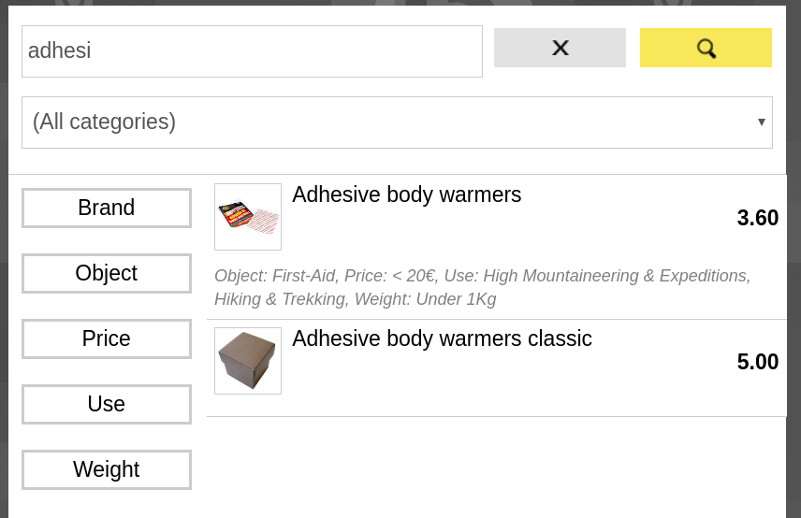Expand the Brand filter
This screenshot has width=801, height=518.
[107, 208]
